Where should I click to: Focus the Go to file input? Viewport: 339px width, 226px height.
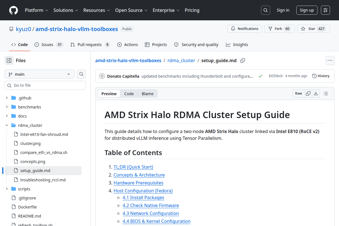tap(45, 85)
